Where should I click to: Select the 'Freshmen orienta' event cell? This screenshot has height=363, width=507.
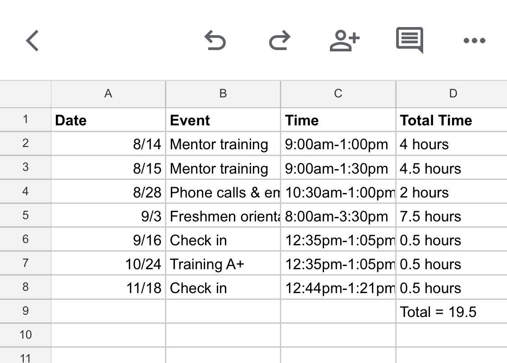(x=223, y=216)
